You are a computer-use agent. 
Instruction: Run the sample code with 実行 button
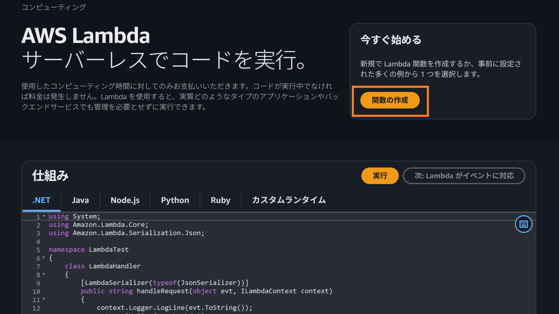pyautogui.click(x=380, y=176)
